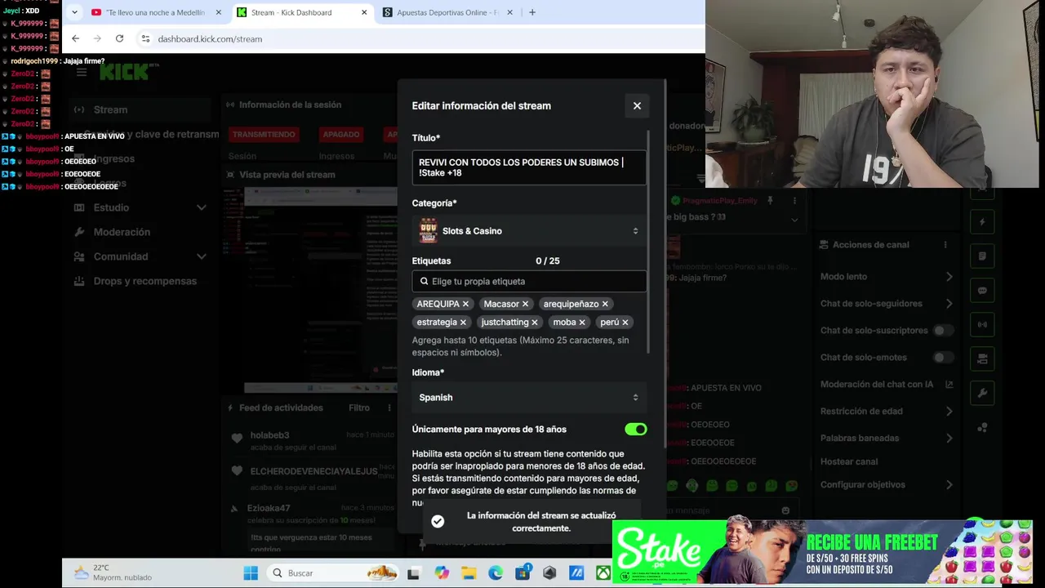
Task: Open Moderación del chat con IA external link
Action: pos(949,385)
